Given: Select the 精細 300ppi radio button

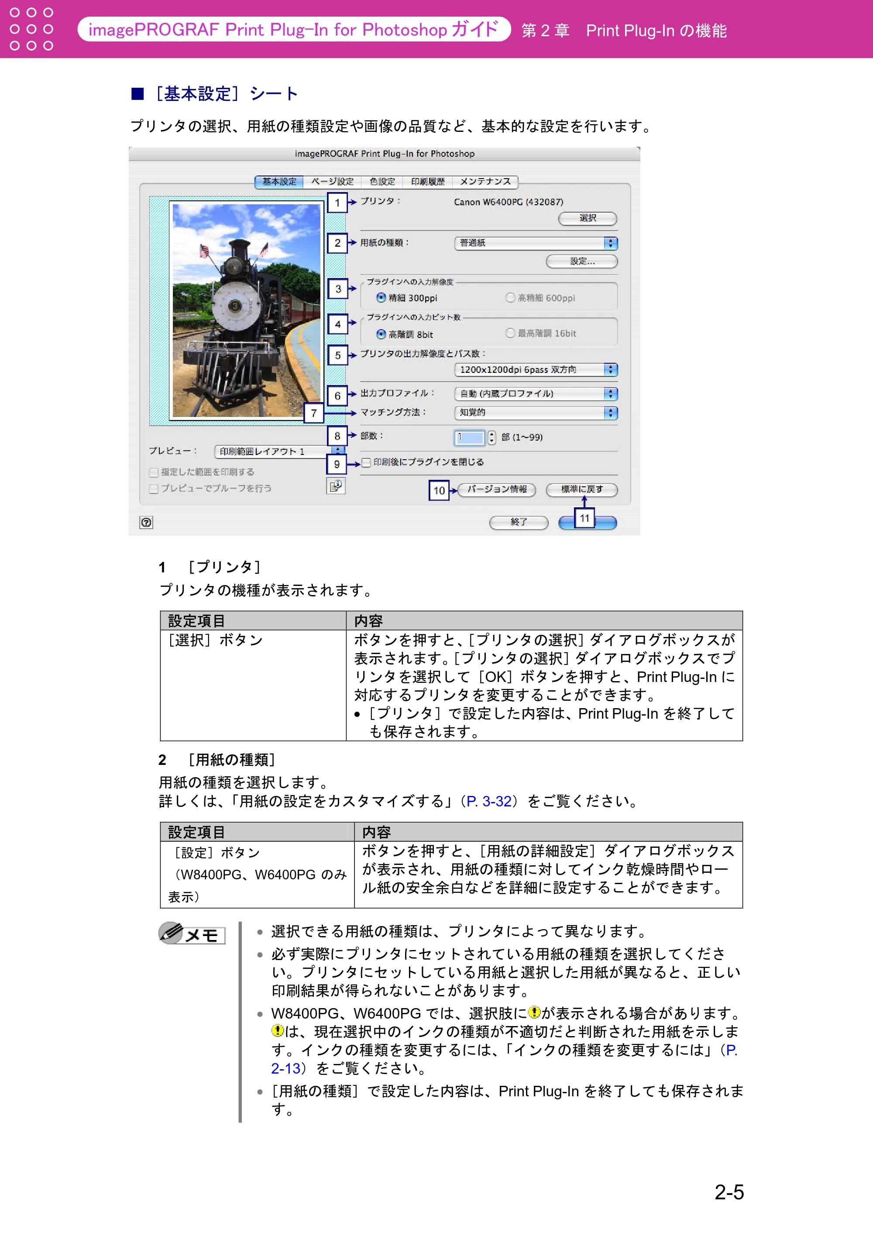Looking at the screenshot, I should [x=381, y=298].
